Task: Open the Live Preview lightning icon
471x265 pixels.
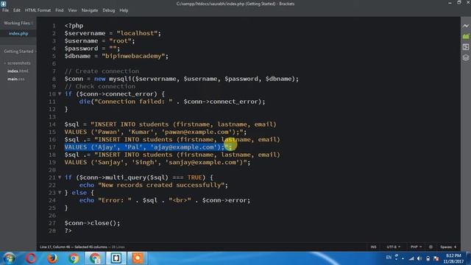Action: click(466, 26)
